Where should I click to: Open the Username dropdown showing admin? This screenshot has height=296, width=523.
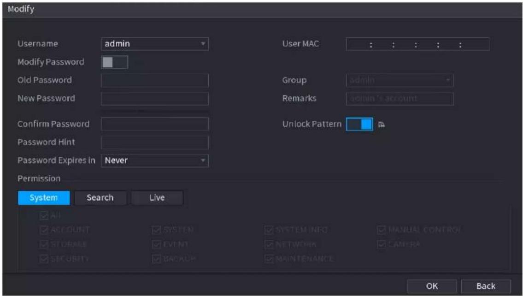[x=155, y=44]
